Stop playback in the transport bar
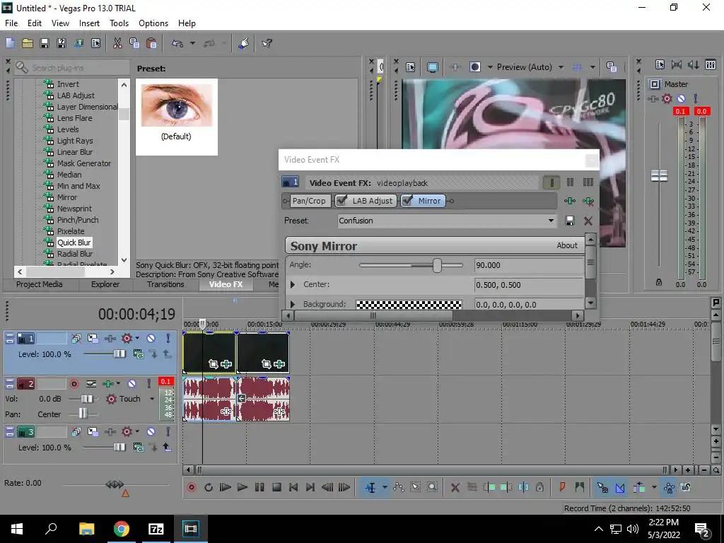 point(276,487)
